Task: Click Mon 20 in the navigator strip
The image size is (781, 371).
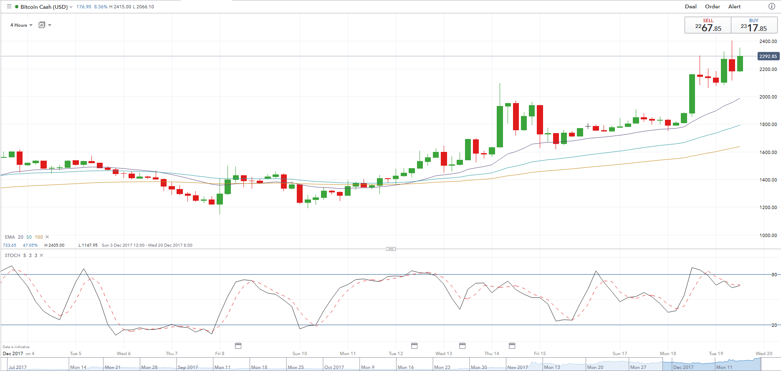Action: pos(595,367)
